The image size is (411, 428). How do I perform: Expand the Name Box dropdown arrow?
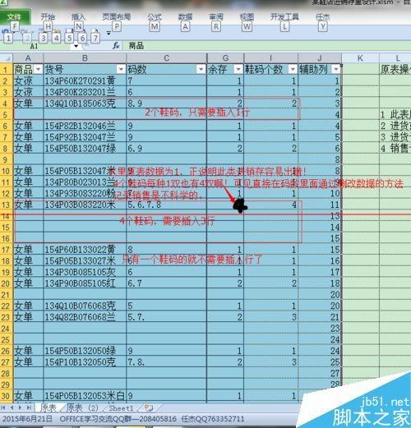pyautogui.click(x=76, y=46)
